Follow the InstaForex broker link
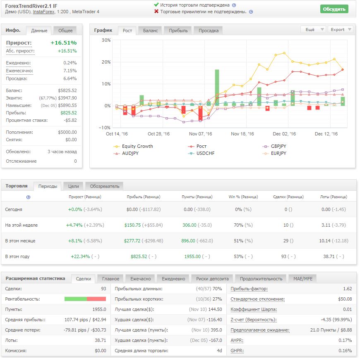The height and width of the screenshot is (358, 360). pos(43,12)
